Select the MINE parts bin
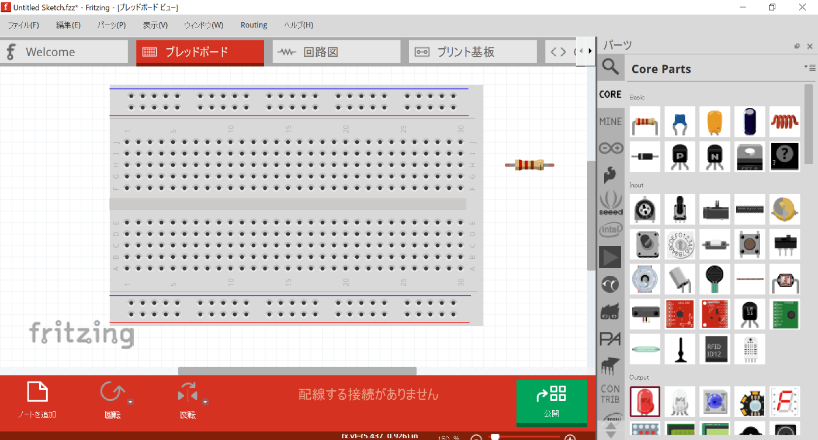 (x=610, y=122)
